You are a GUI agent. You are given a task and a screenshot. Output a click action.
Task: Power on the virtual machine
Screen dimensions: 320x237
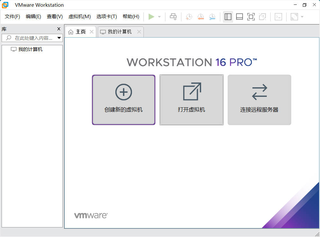151,17
